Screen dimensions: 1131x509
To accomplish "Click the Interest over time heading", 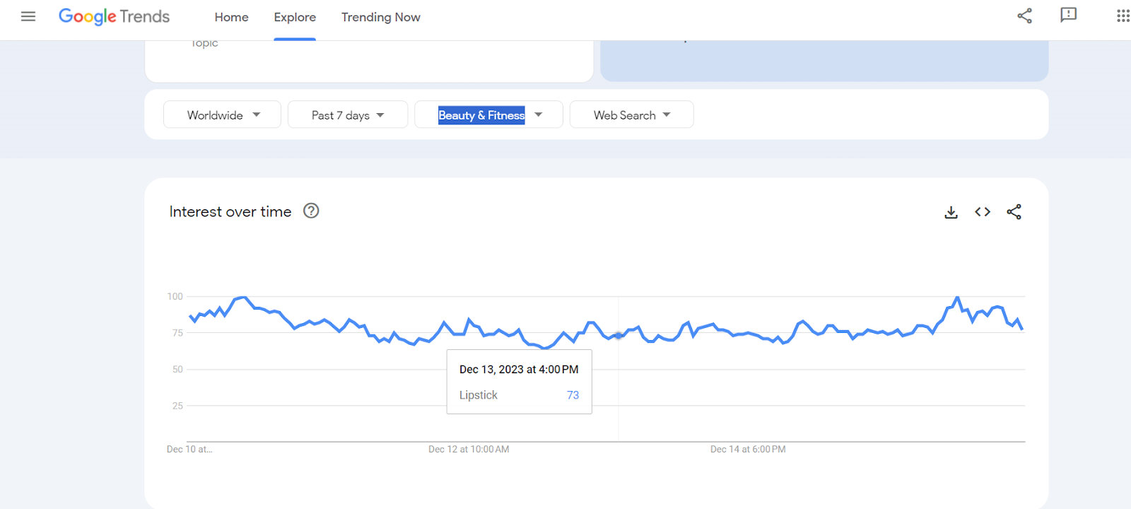I will point(230,211).
